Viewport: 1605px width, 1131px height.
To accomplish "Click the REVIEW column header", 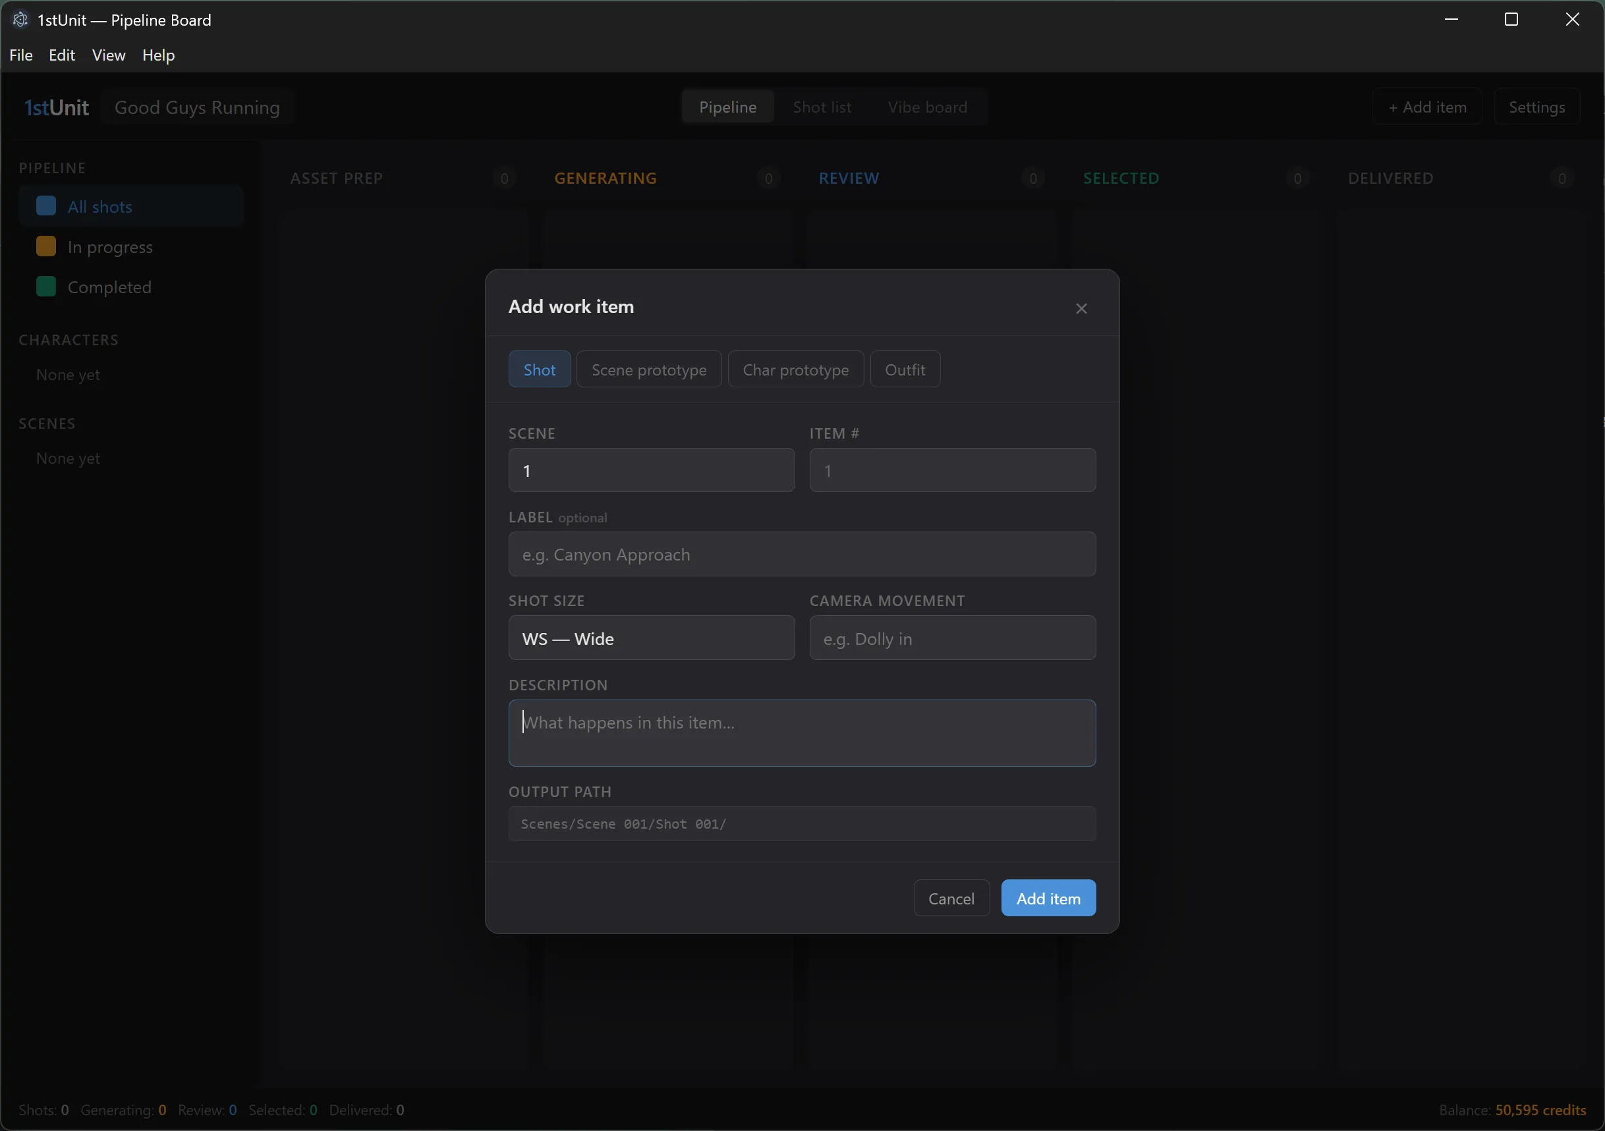I will (x=849, y=179).
